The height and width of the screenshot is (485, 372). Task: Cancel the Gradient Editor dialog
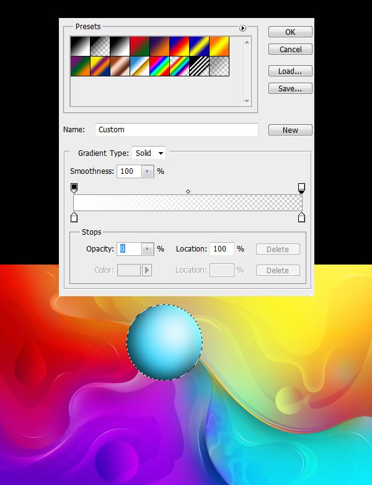coord(290,49)
